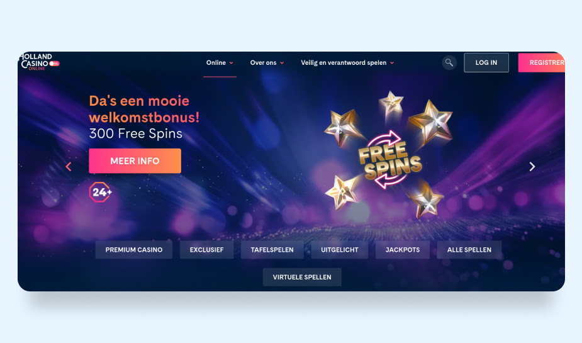
Task: Expand the Over ons dropdown menu
Action: 267,63
